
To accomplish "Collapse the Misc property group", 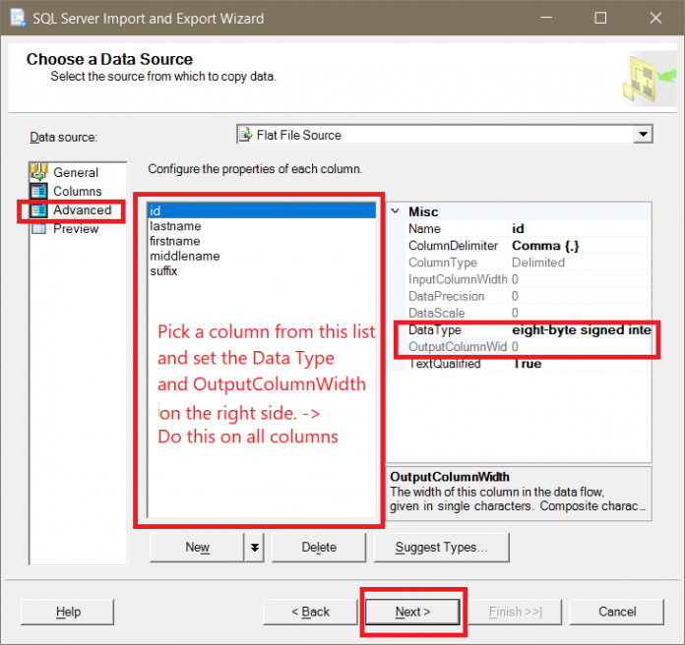I will pyautogui.click(x=396, y=211).
